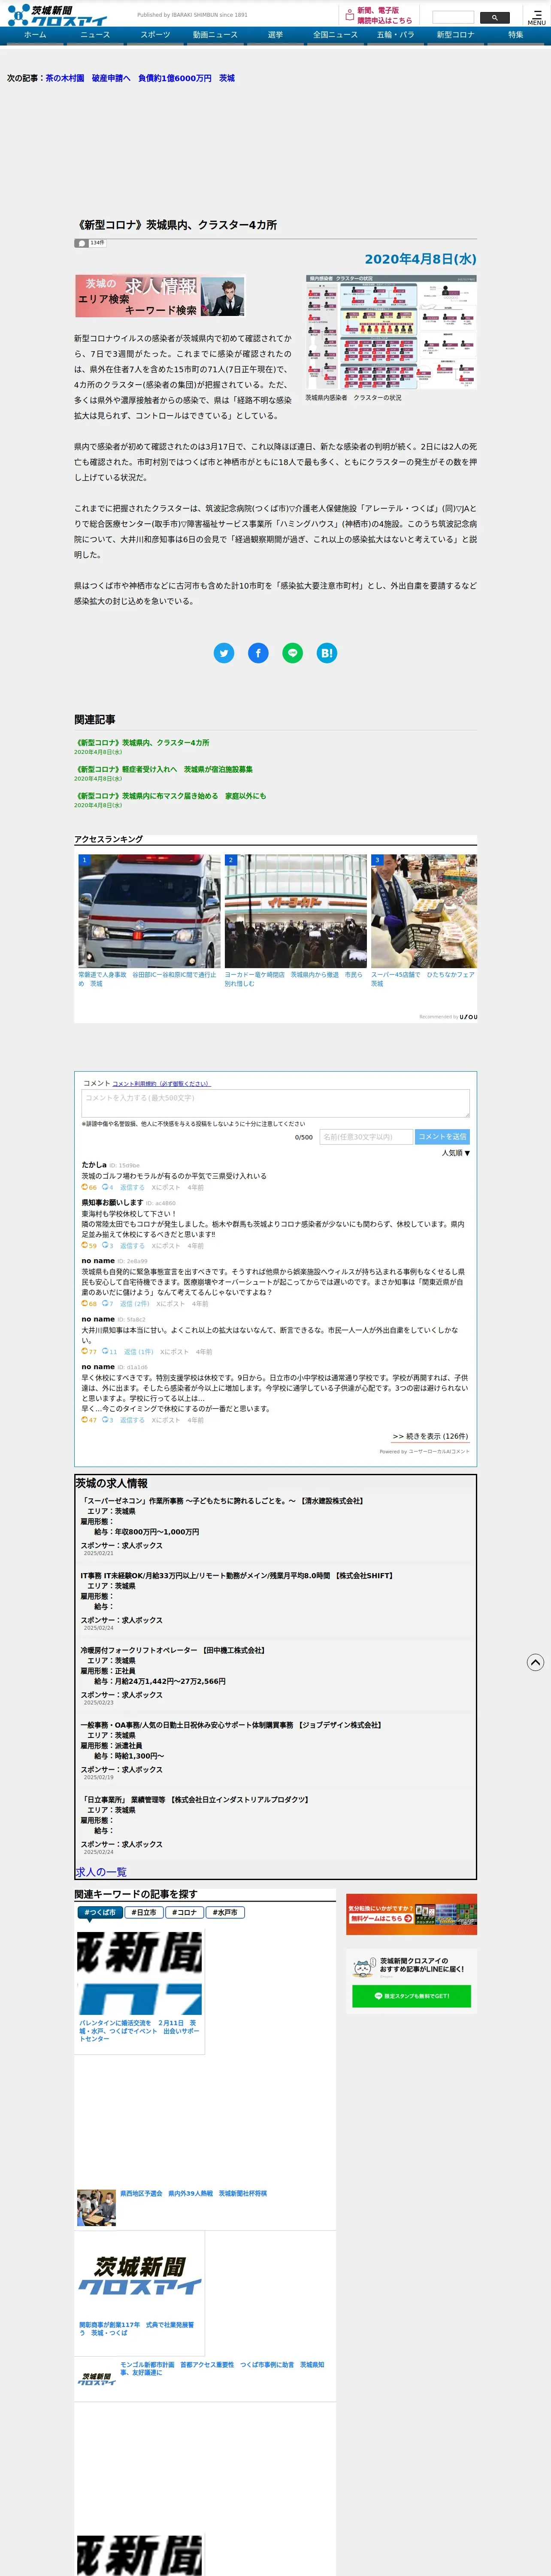Share the article via LINE icon
The width and height of the screenshot is (551, 2576).
click(292, 653)
